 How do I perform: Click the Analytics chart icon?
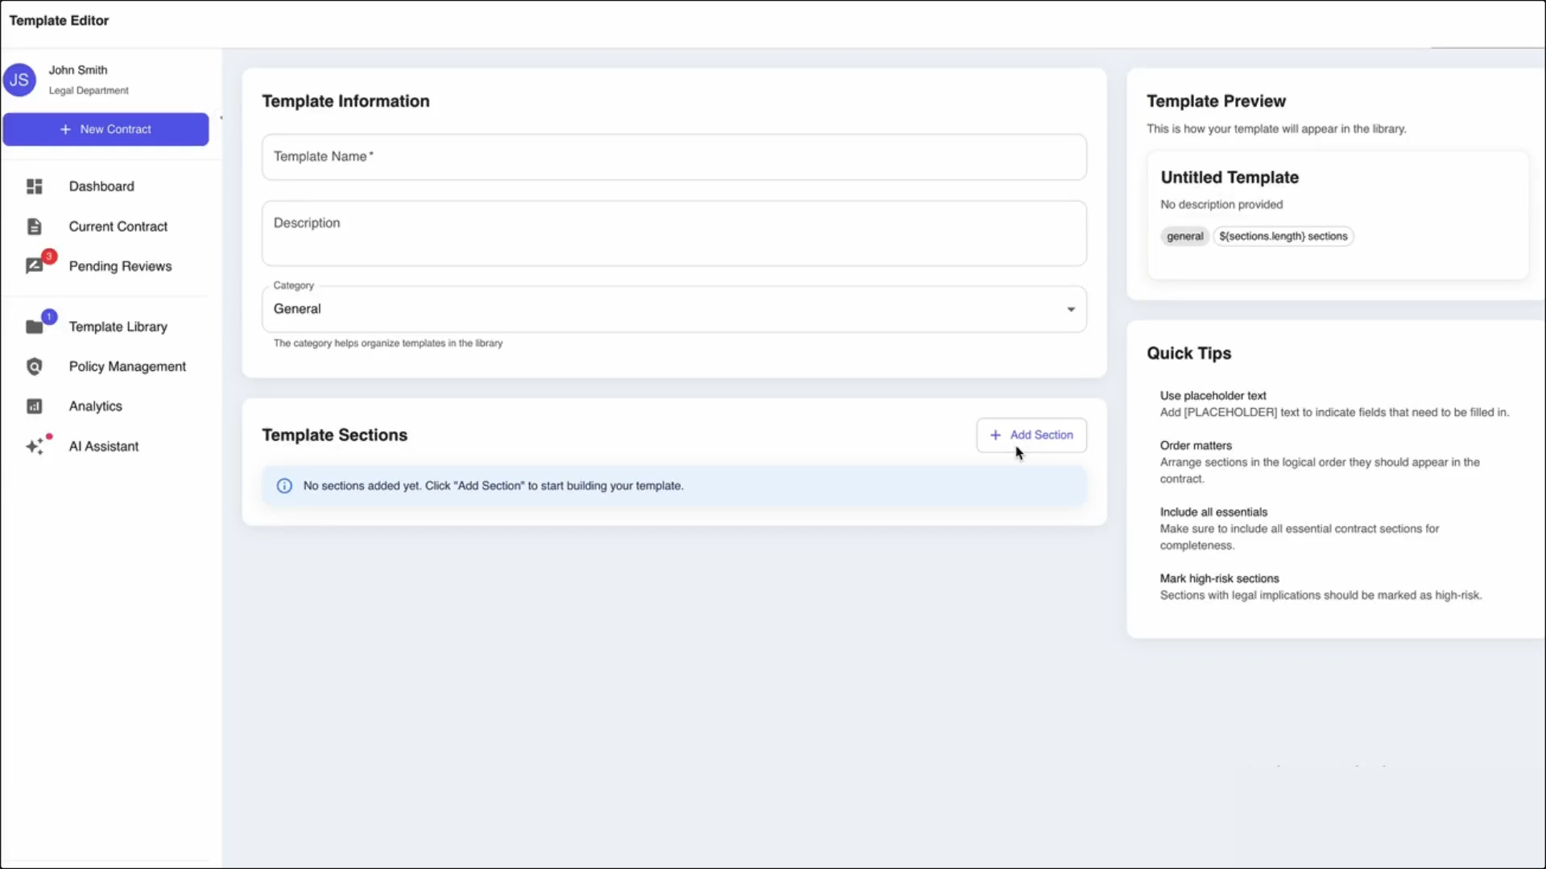pos(34,406)
